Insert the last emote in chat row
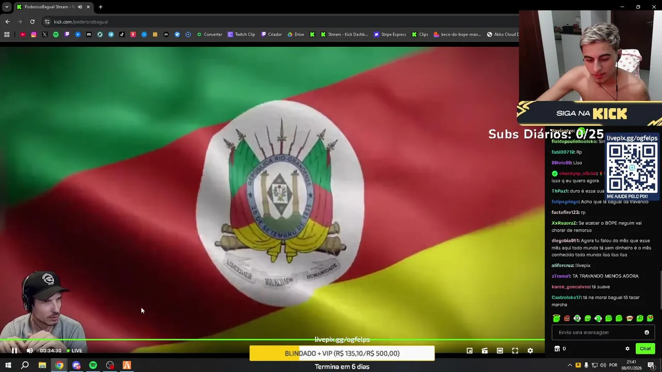Viewport: 662px width, 372px height. 650,318
